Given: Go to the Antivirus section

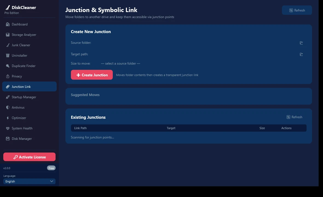Looking at the screenshot, I should click(x=29, y=108).
